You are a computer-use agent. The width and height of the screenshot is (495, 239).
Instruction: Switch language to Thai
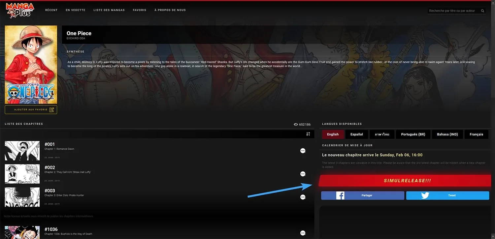coord(382,134)
